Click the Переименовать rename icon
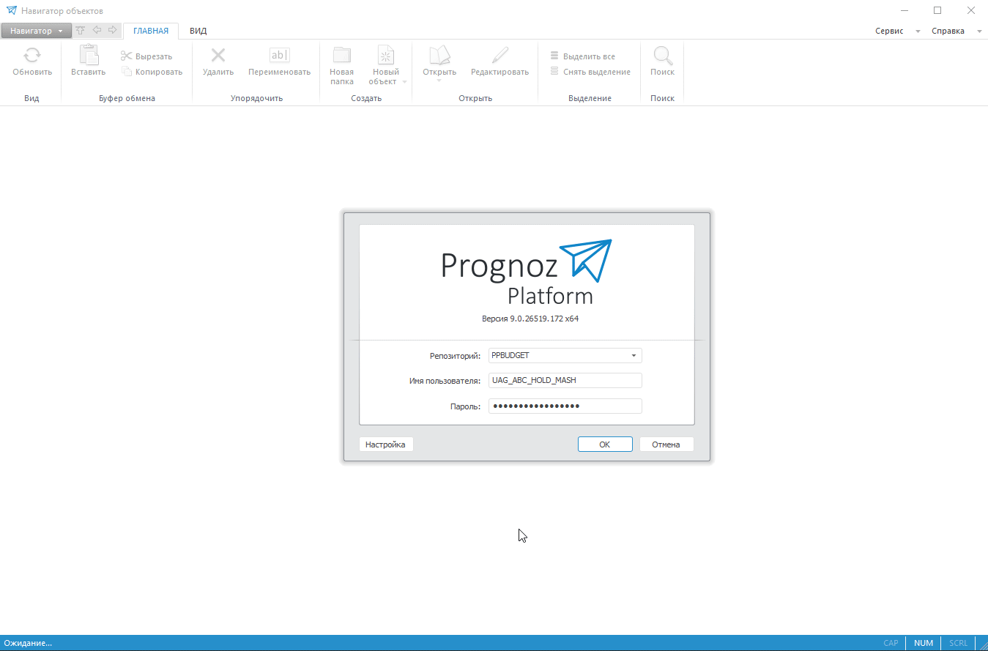Screen dimensions: 988x651 pyautogui.click(x=280, y=56)
